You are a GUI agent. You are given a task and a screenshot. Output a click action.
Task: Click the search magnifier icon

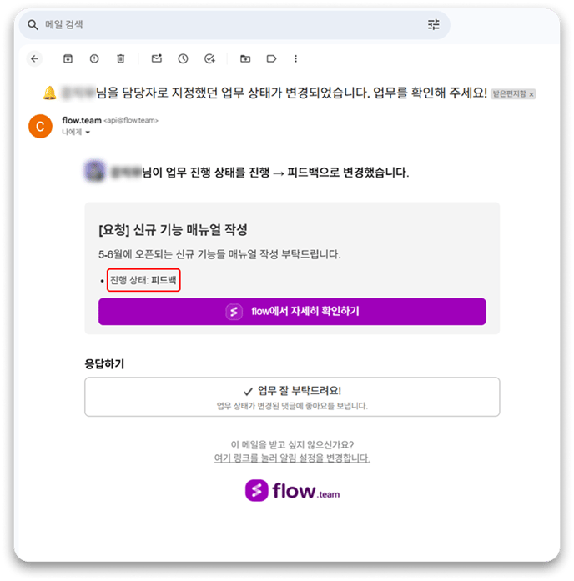[33, 25]
